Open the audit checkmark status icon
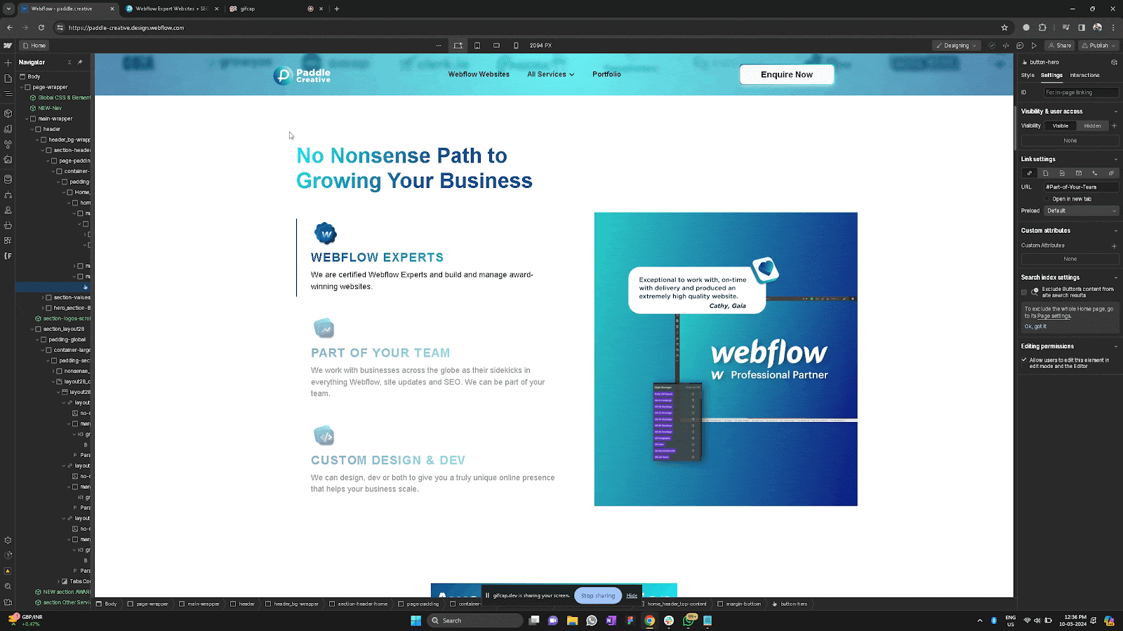1123x631 pixels. 992,46
